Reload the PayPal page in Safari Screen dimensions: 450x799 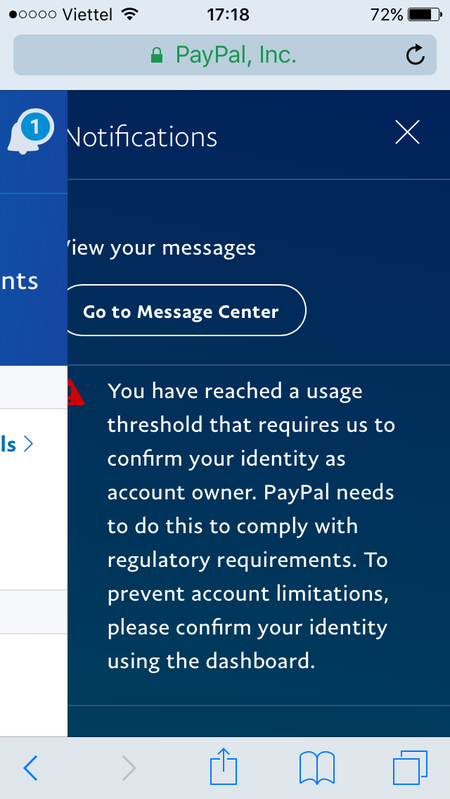pos(416,55)
